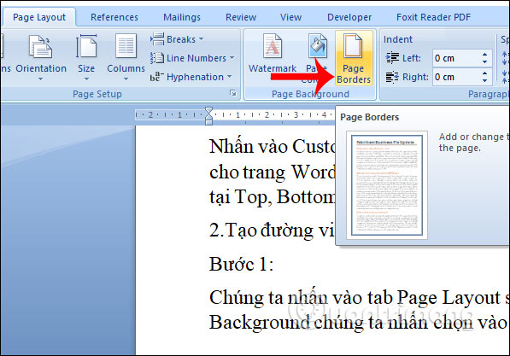Click the 'Page Background' group label

tap(310, 94)
